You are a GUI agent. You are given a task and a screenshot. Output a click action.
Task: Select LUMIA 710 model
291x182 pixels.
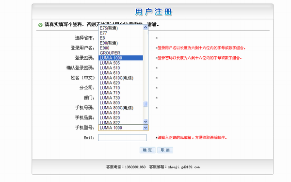pos(121,88)
